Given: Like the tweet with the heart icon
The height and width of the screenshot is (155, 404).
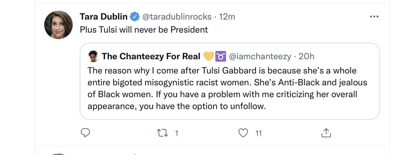Looking at the screenshot, I should coord(243,133).
